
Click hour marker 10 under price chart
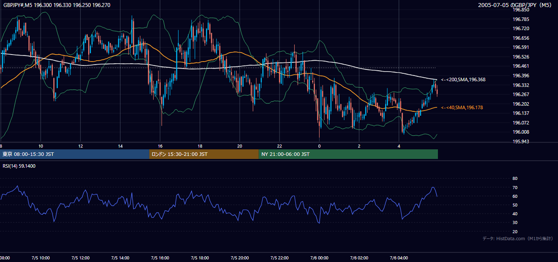click(41, 146)
